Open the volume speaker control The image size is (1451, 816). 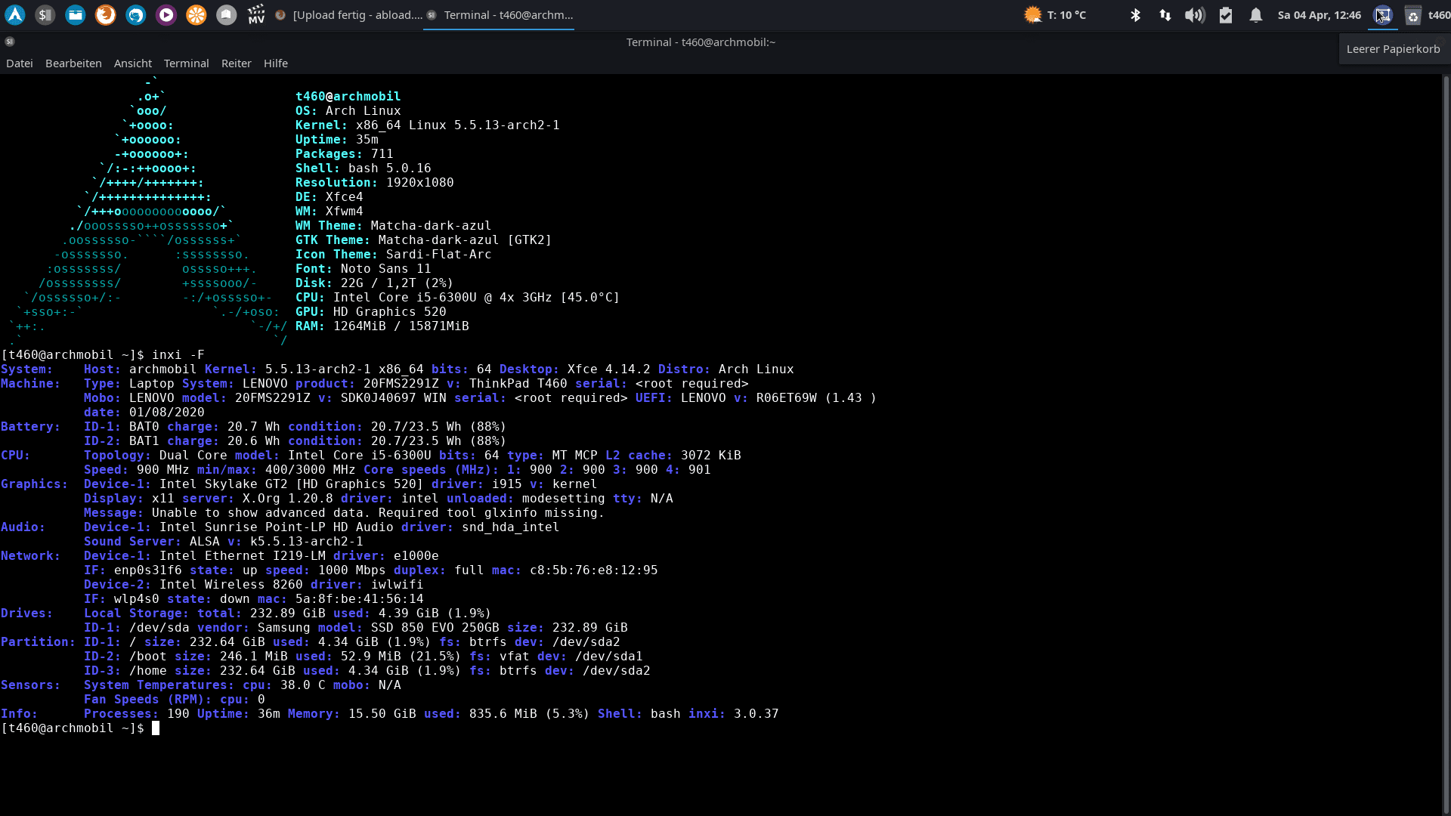[x=1195, y=15]
